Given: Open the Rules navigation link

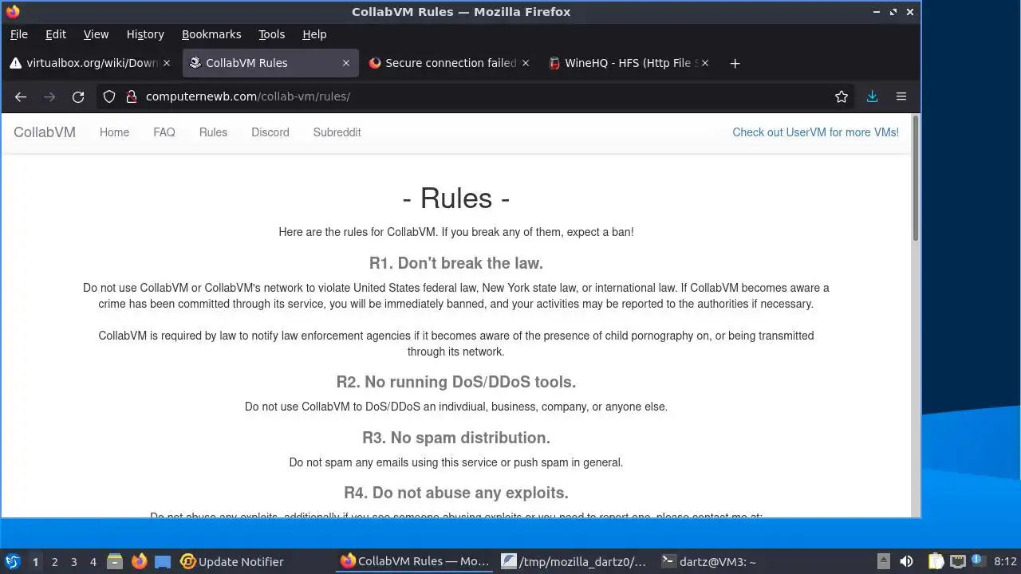Looking at the screenshot, I should click(213, 132).
